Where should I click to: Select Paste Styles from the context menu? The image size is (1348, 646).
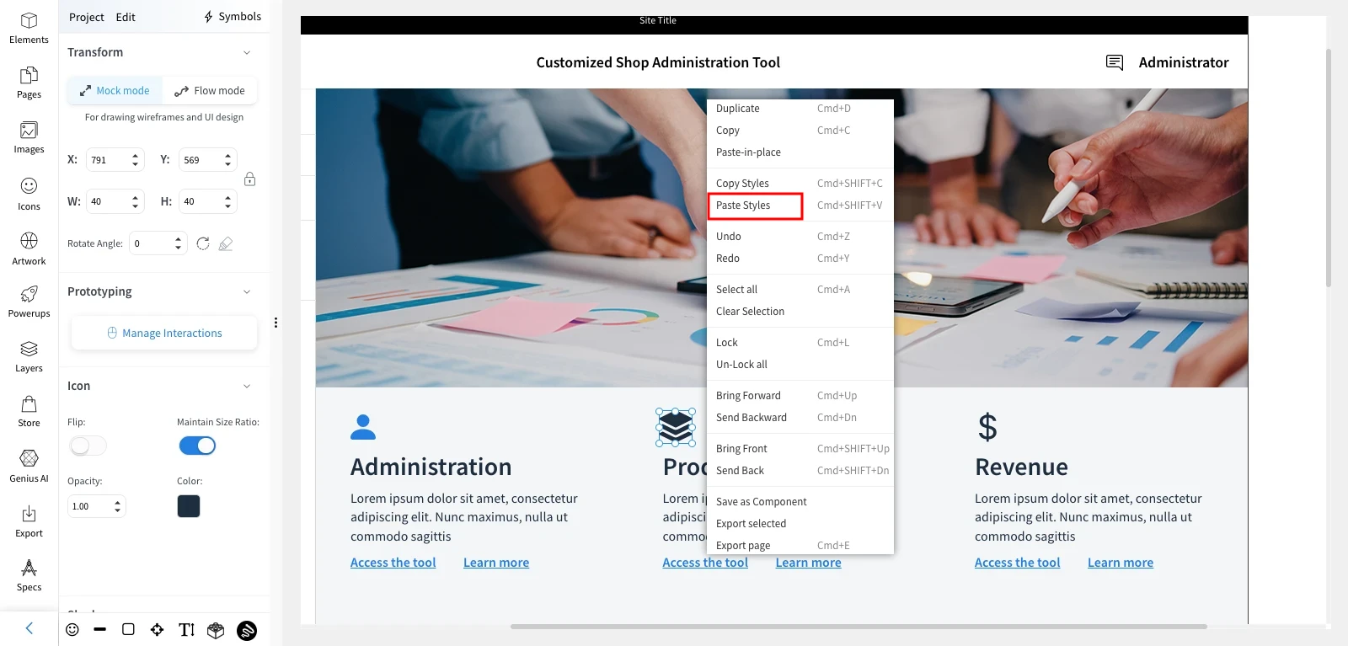800,206
